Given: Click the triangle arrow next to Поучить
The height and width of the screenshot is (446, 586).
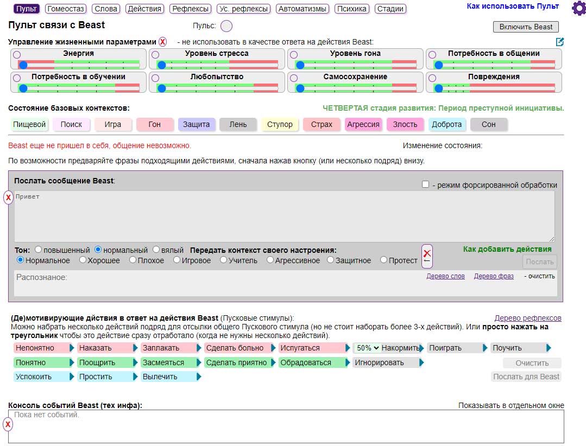Looking at the screenshot, I should click(x=549, y=348).
